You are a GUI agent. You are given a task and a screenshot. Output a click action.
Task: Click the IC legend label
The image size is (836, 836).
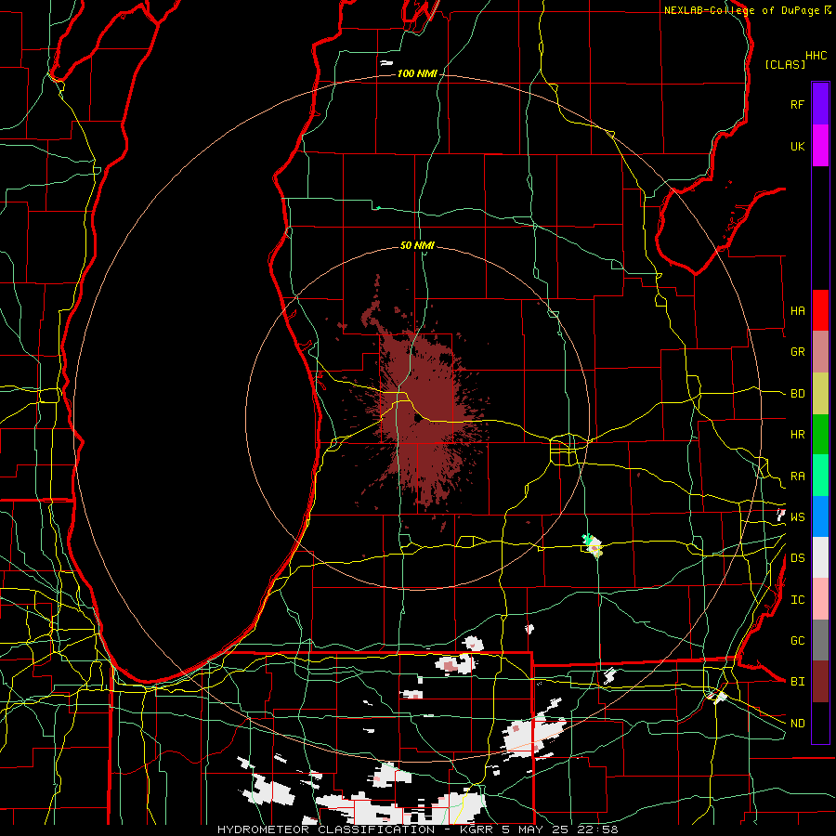click(798, 600)
